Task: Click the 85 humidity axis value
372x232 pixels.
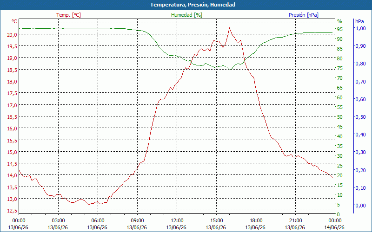Action: pos(340,49)
